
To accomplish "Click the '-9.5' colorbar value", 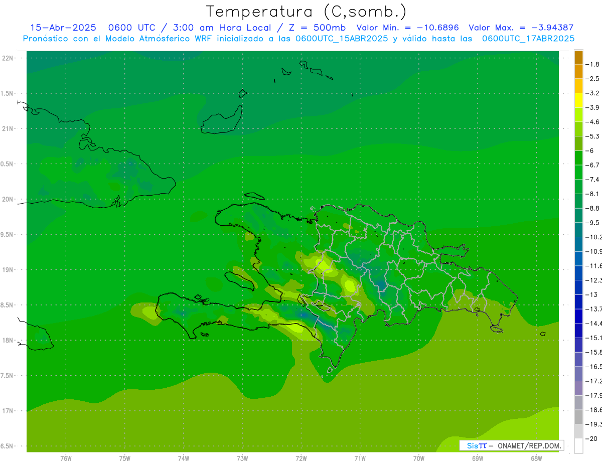I will [592, 223].
